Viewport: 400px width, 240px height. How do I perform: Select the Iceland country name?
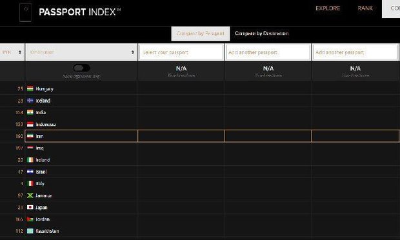pyautogui.click(x=43, y=101)
